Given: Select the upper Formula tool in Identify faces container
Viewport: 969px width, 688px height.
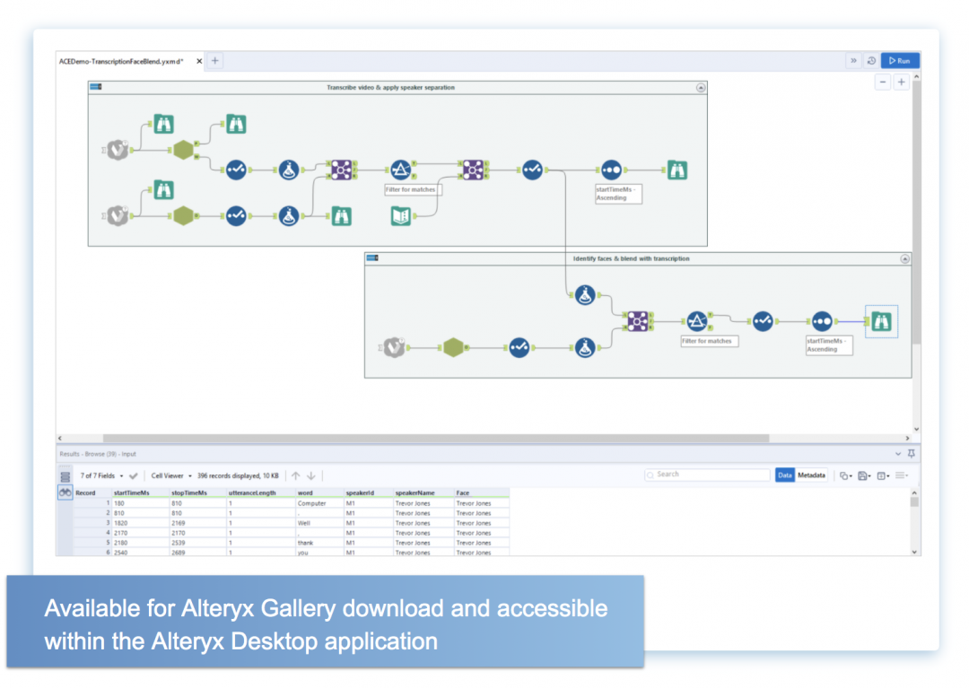Looking at the screenshot, I should (585, 295).
